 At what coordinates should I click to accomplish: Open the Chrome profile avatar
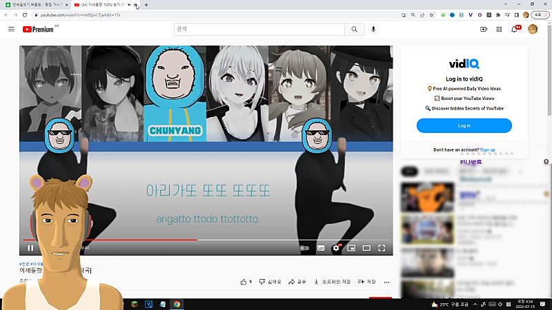pos(526,15)
